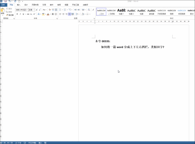Justify the paragraph text
This screenshot has height=144, width=195.
(x=70, y=14)
